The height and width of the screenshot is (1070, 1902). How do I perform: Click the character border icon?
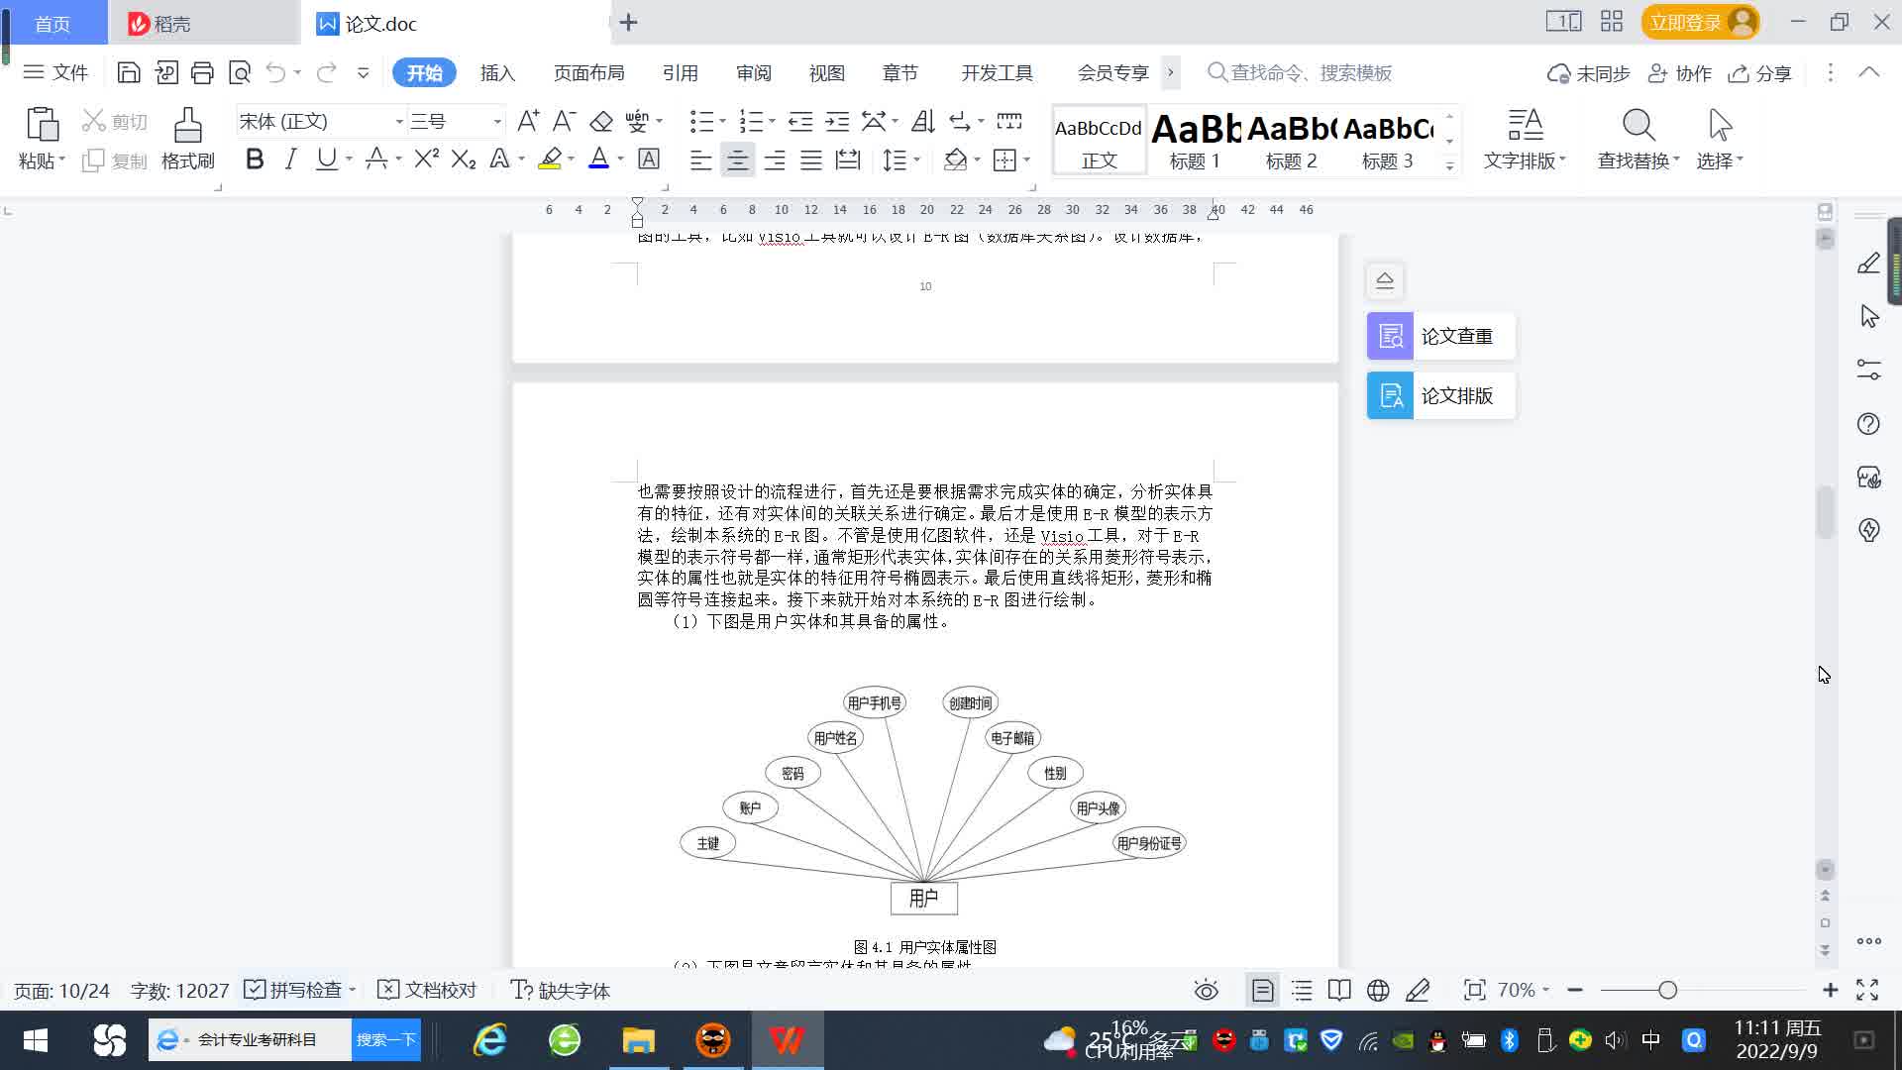coord(649,159)
